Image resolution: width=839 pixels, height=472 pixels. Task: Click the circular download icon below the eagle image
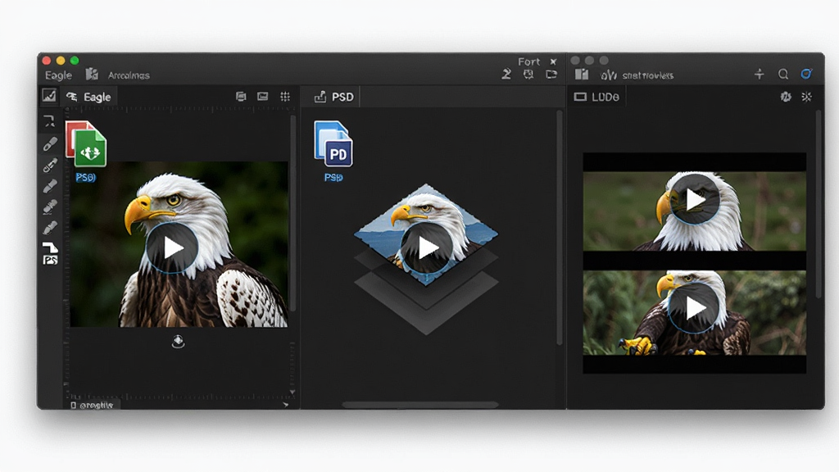pyautogui.click(x=178, y=342)
